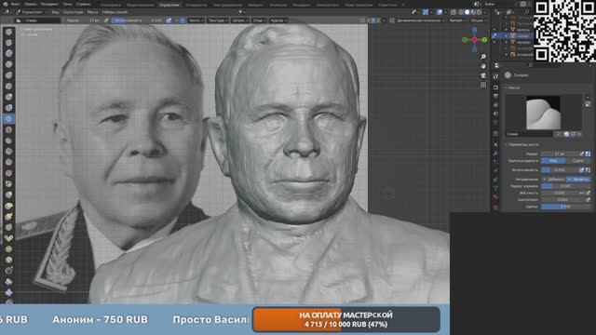The width and height of the screenshot is (596, 335).
Task: Switch perspective/orthographic with grid icon
Action: click(483, 85)
